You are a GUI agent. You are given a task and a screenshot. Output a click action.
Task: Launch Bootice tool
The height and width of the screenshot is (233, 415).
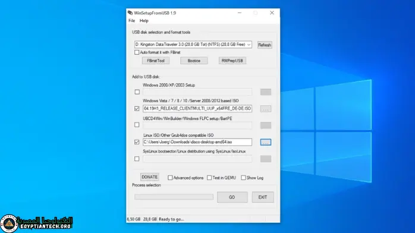tap(194, 61)
